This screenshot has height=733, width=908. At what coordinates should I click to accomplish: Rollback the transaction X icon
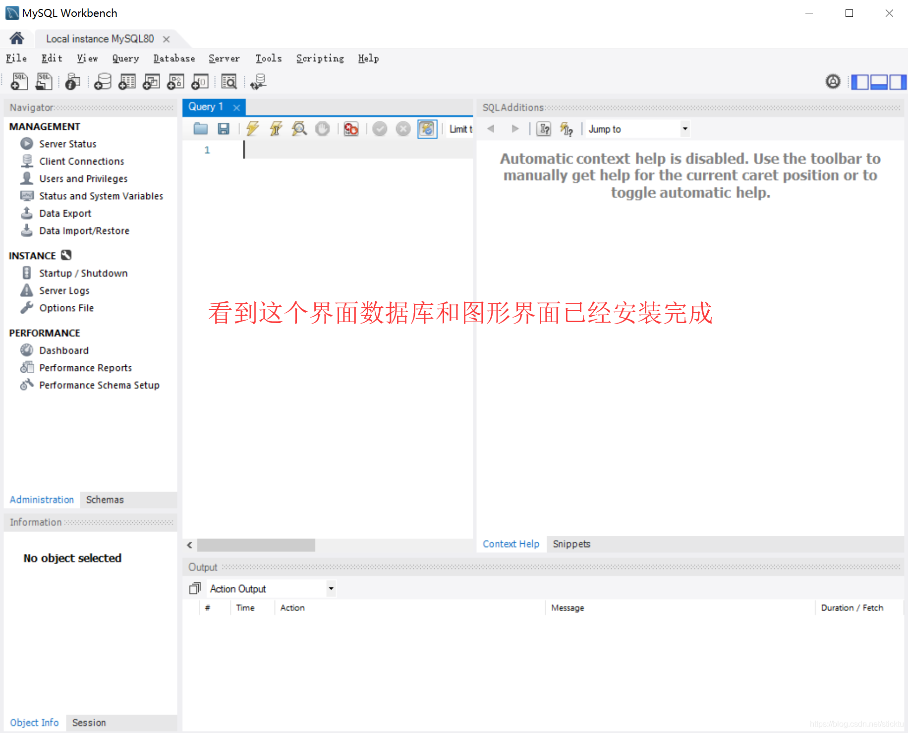[403, 129]
